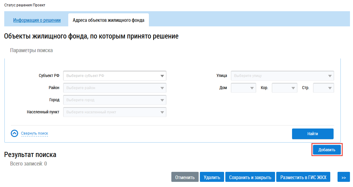Expand the Стр. dropdown
This screenshot has width=353, height=187.
tap(324, 88)
